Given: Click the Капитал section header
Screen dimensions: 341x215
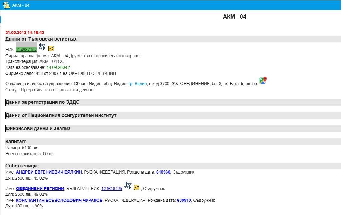Looking at the screenshot, I should point(16,142).
